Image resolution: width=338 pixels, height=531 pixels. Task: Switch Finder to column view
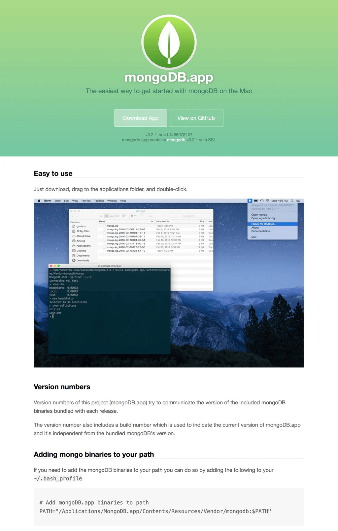(x=112, y=216)
